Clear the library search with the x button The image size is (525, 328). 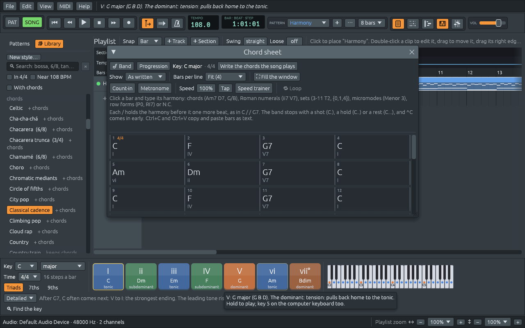coord(85,66)
